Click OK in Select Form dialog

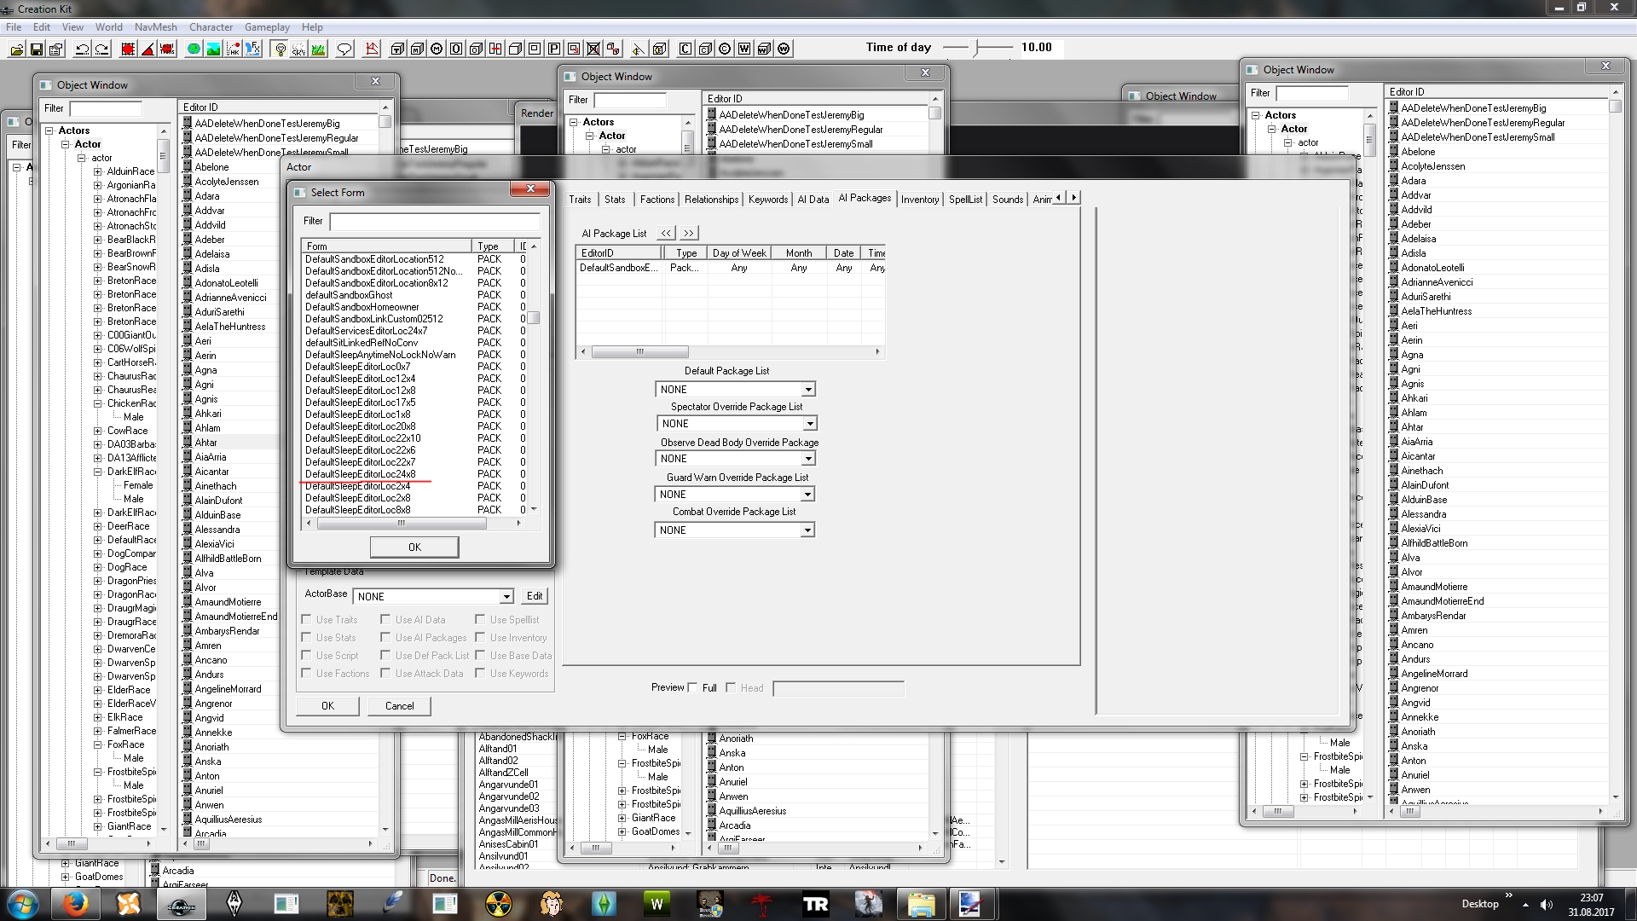(414, 547)
